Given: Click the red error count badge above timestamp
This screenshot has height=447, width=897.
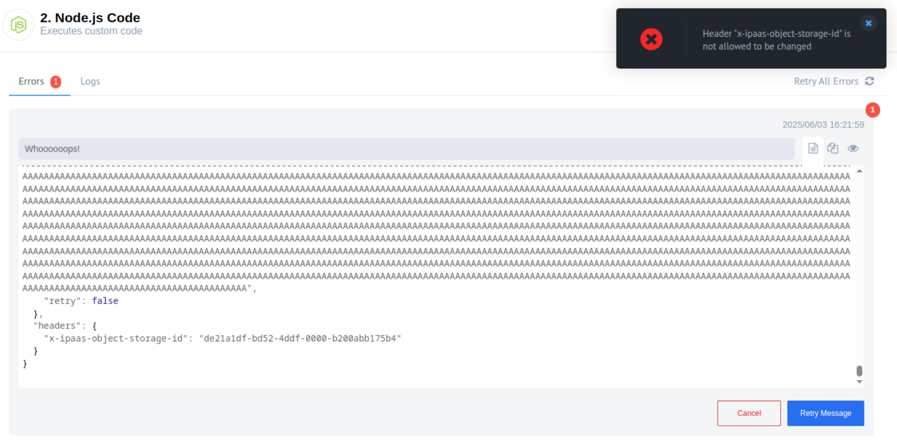Looking at the screenshot, I should click(x=872, y=110).
